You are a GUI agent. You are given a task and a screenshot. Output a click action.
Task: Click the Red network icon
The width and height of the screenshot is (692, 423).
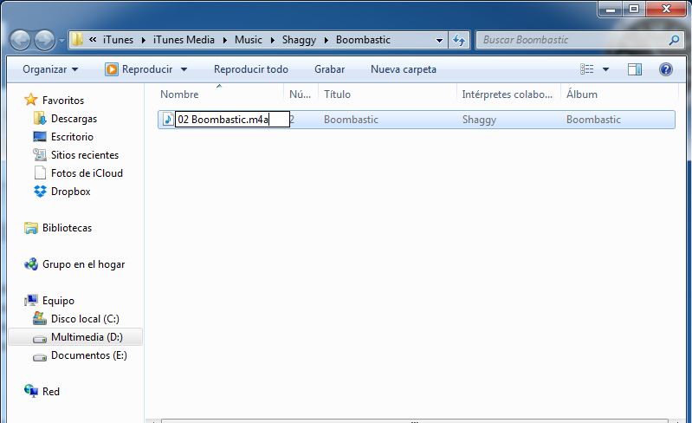pyautogui.click(x=31, y=391)
